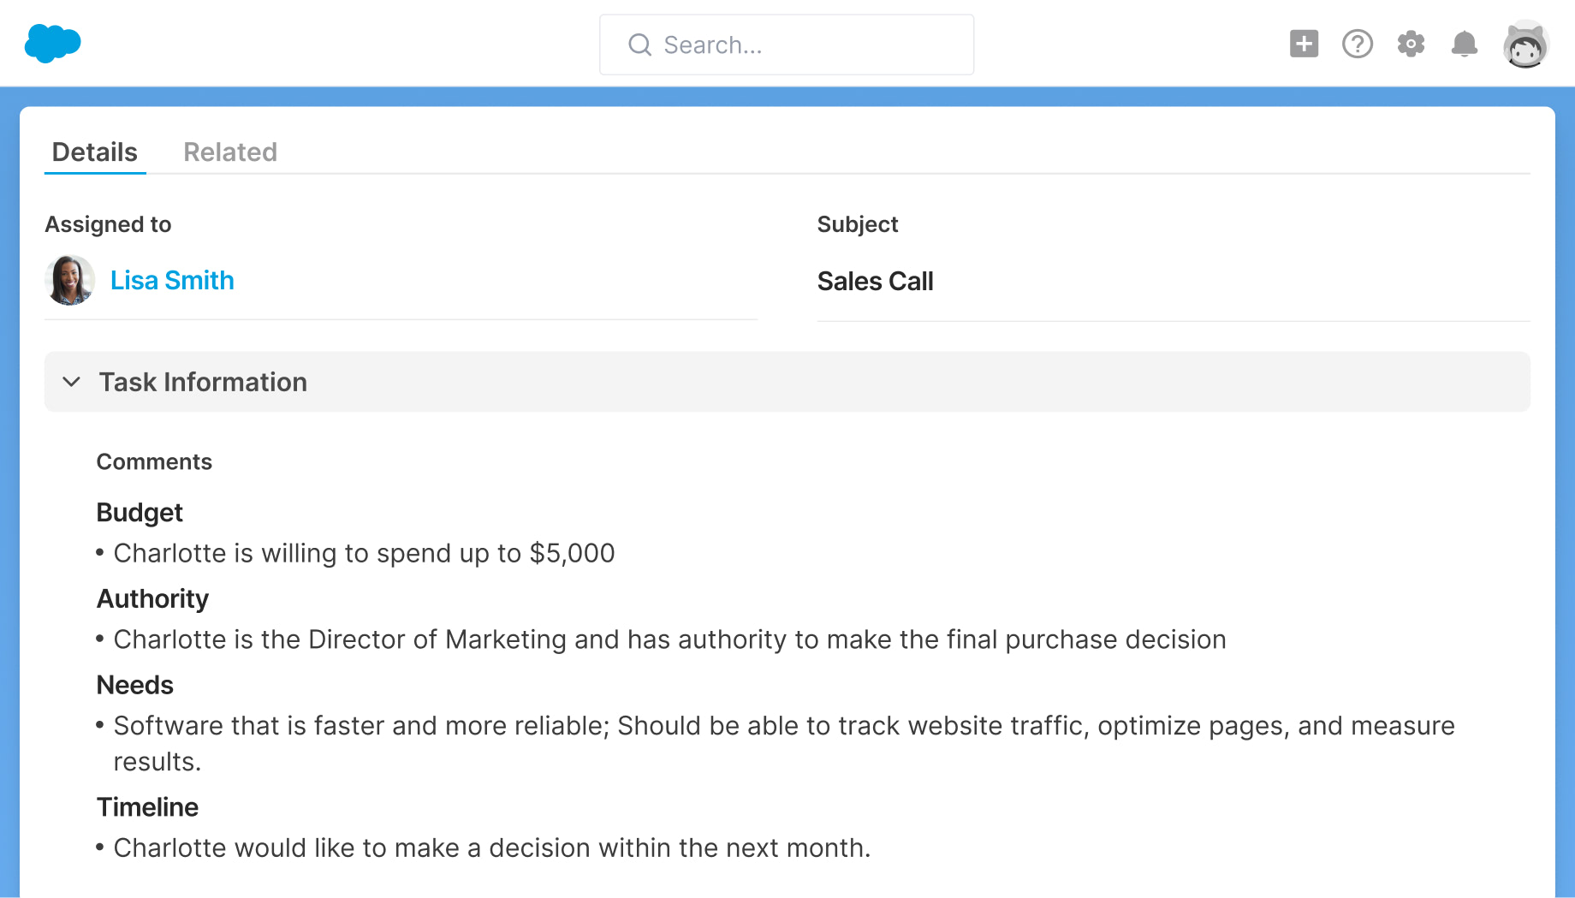Click the Needs heading in comments
Viewport: 1575px width, 898px height.
pos(134,686)
